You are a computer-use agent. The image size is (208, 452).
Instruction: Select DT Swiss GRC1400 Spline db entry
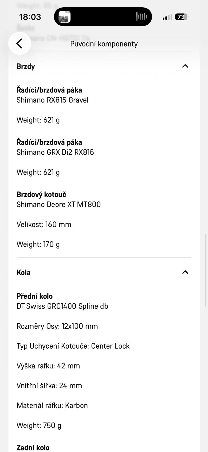(62, 306)
